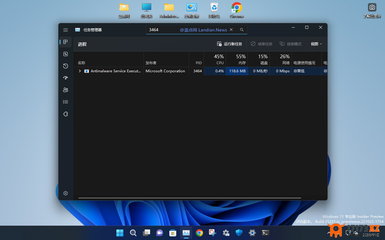
Task: Sort by the 电源使用情况 column header
Action: click(x=306, y=59)
